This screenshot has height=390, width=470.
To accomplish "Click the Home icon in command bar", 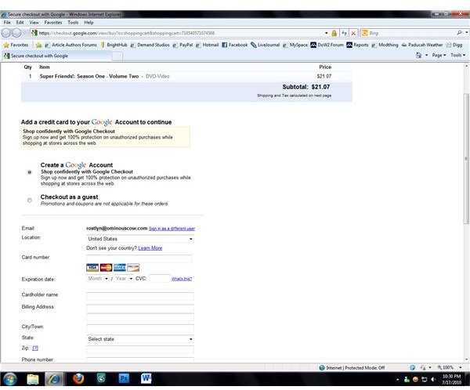I will [x=418, y=55].
